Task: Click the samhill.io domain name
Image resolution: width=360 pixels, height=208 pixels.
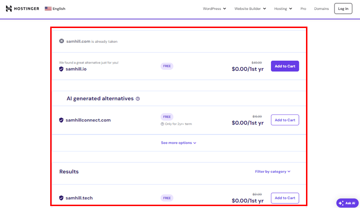Action: click(x=76, y=69)
